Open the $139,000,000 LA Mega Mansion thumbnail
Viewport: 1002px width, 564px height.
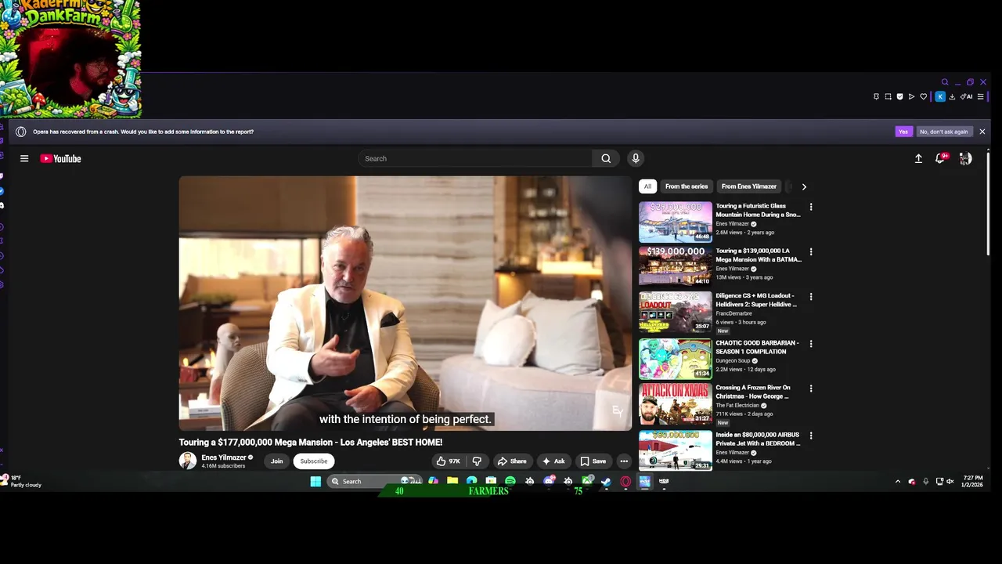click(x=676, y=266)
